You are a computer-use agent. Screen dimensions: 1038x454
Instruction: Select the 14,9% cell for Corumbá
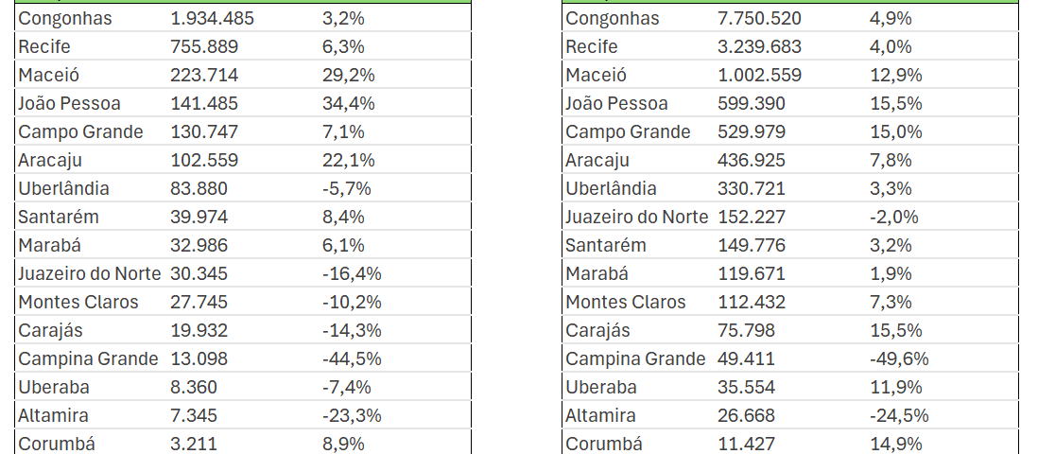(x=894, y=444)
